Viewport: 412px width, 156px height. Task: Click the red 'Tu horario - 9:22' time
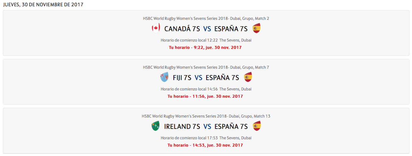click(x=205, y=48)
